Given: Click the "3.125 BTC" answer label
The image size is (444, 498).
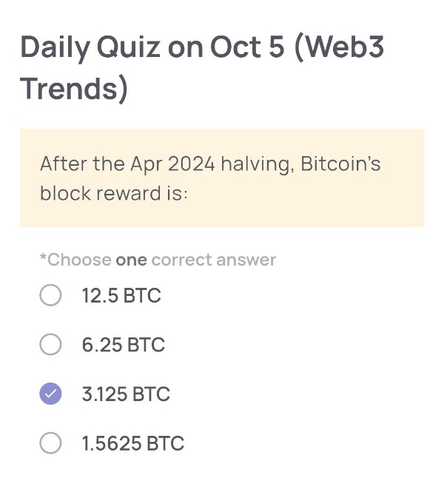Looking at the screenshot, I should [x=126, y=394].
